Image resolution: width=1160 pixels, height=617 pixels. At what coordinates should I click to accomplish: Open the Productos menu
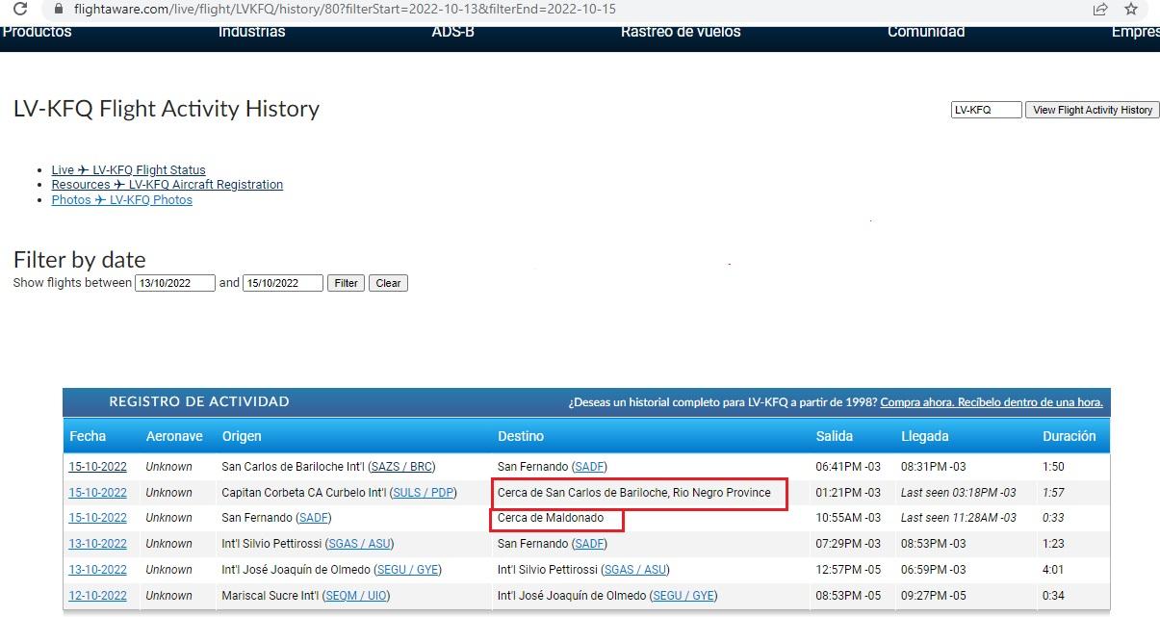pyautogui.click(x=37, y=32)
